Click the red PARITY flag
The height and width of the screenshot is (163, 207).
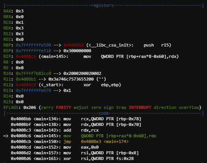click(x=63, y=107)
